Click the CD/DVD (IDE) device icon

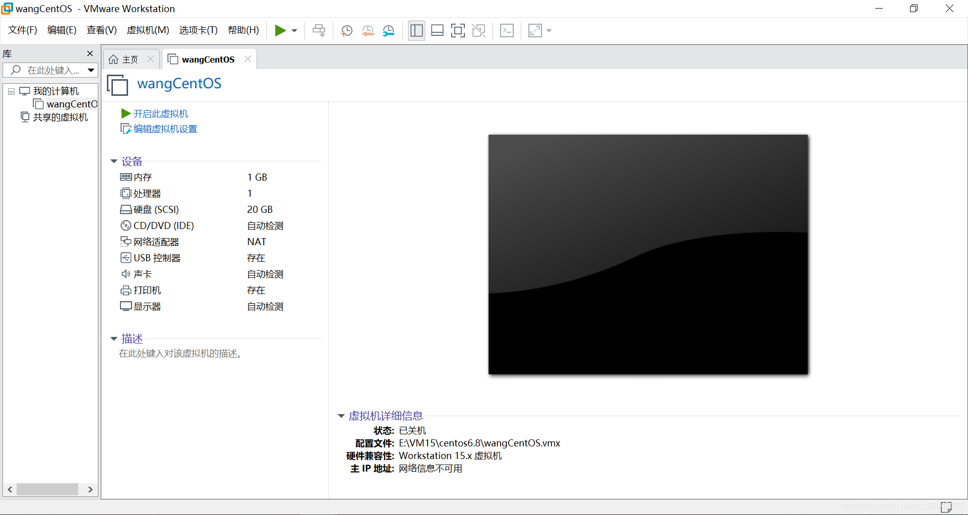[126, 225]
